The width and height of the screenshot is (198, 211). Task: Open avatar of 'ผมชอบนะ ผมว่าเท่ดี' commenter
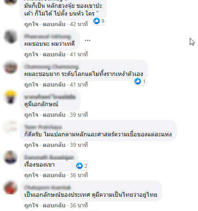point(11,37)
